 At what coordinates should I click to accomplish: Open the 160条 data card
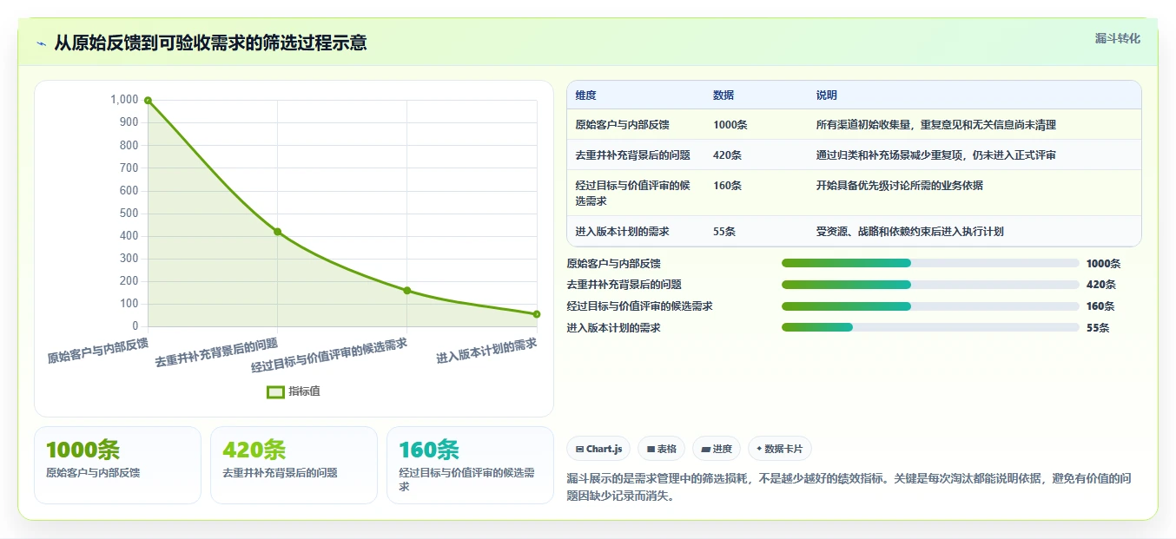pos(470,465)
